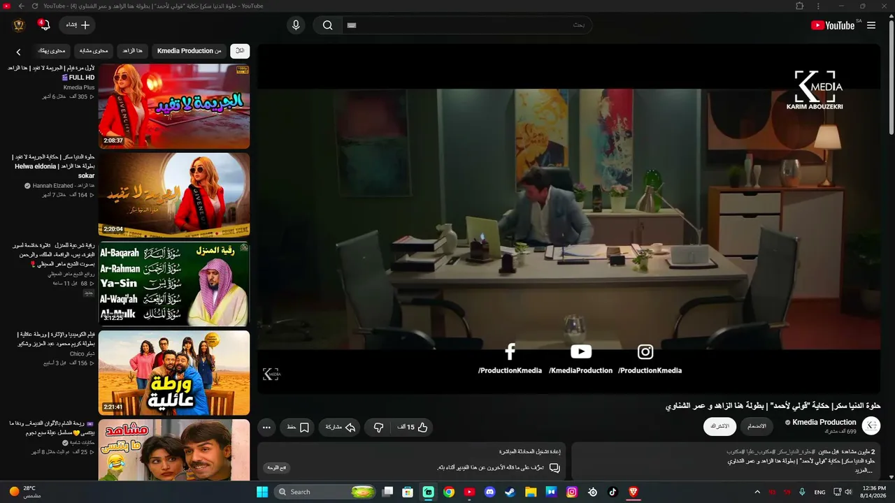Like the video showing 15 ألف likes
The width and height of the screenshot is (895, 503).
click(x=413, y=427)
